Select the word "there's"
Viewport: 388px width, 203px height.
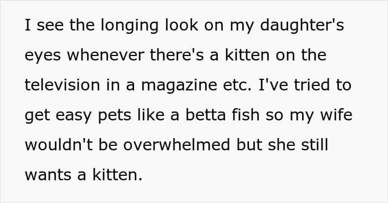[x=177, y=55]
